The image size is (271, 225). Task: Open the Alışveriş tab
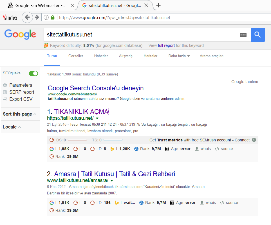pyautogui.click(x=126, y=56)
